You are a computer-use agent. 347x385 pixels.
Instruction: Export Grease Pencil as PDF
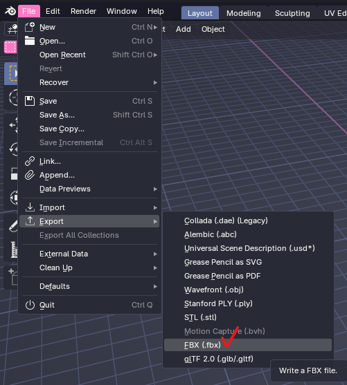click(248, 276)
